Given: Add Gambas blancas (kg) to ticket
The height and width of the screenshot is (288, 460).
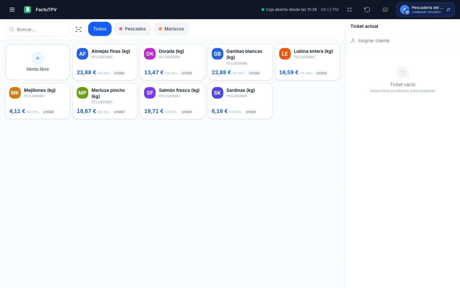Looking at the screenshot, I should 240,62.
